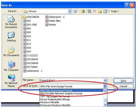Click type list scroll up arrow

[x=105, y=91]
